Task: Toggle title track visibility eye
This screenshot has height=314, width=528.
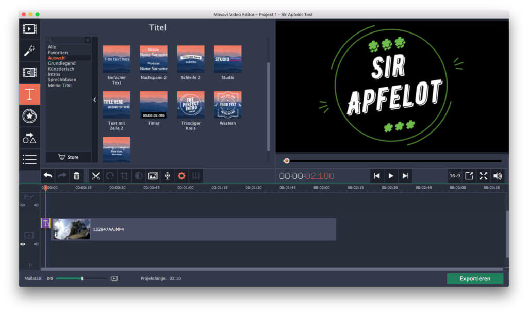Action: tap(23, 205)
